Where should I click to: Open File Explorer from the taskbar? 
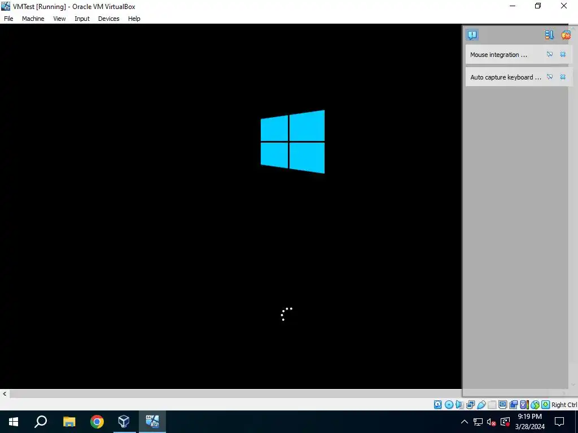[x=69, y=422]
